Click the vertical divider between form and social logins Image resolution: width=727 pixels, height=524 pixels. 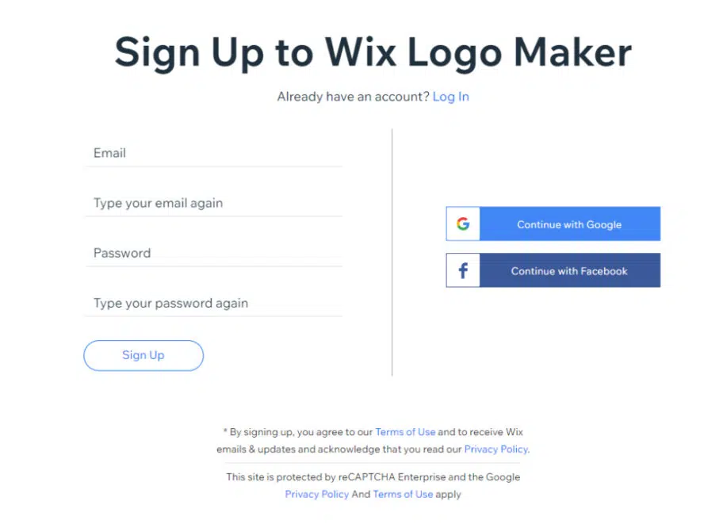(392, 252)
